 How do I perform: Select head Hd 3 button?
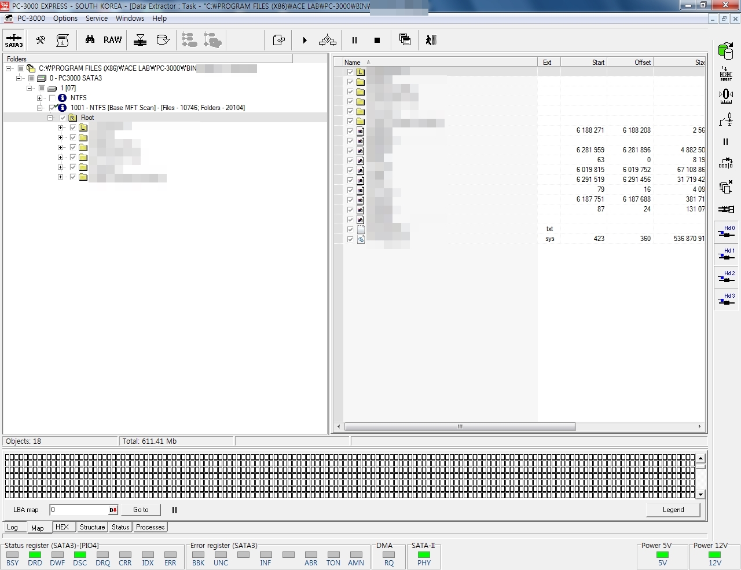(726, 301)
